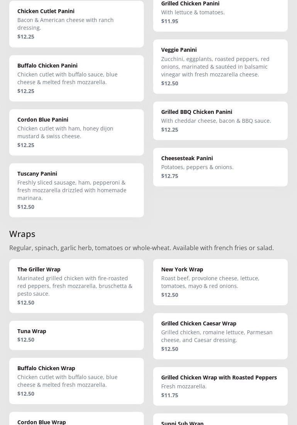The width and height of the screenshot is (297, 425).
Task: Choose the Cordon Blue Panini
Action: (x=76, y=132)
